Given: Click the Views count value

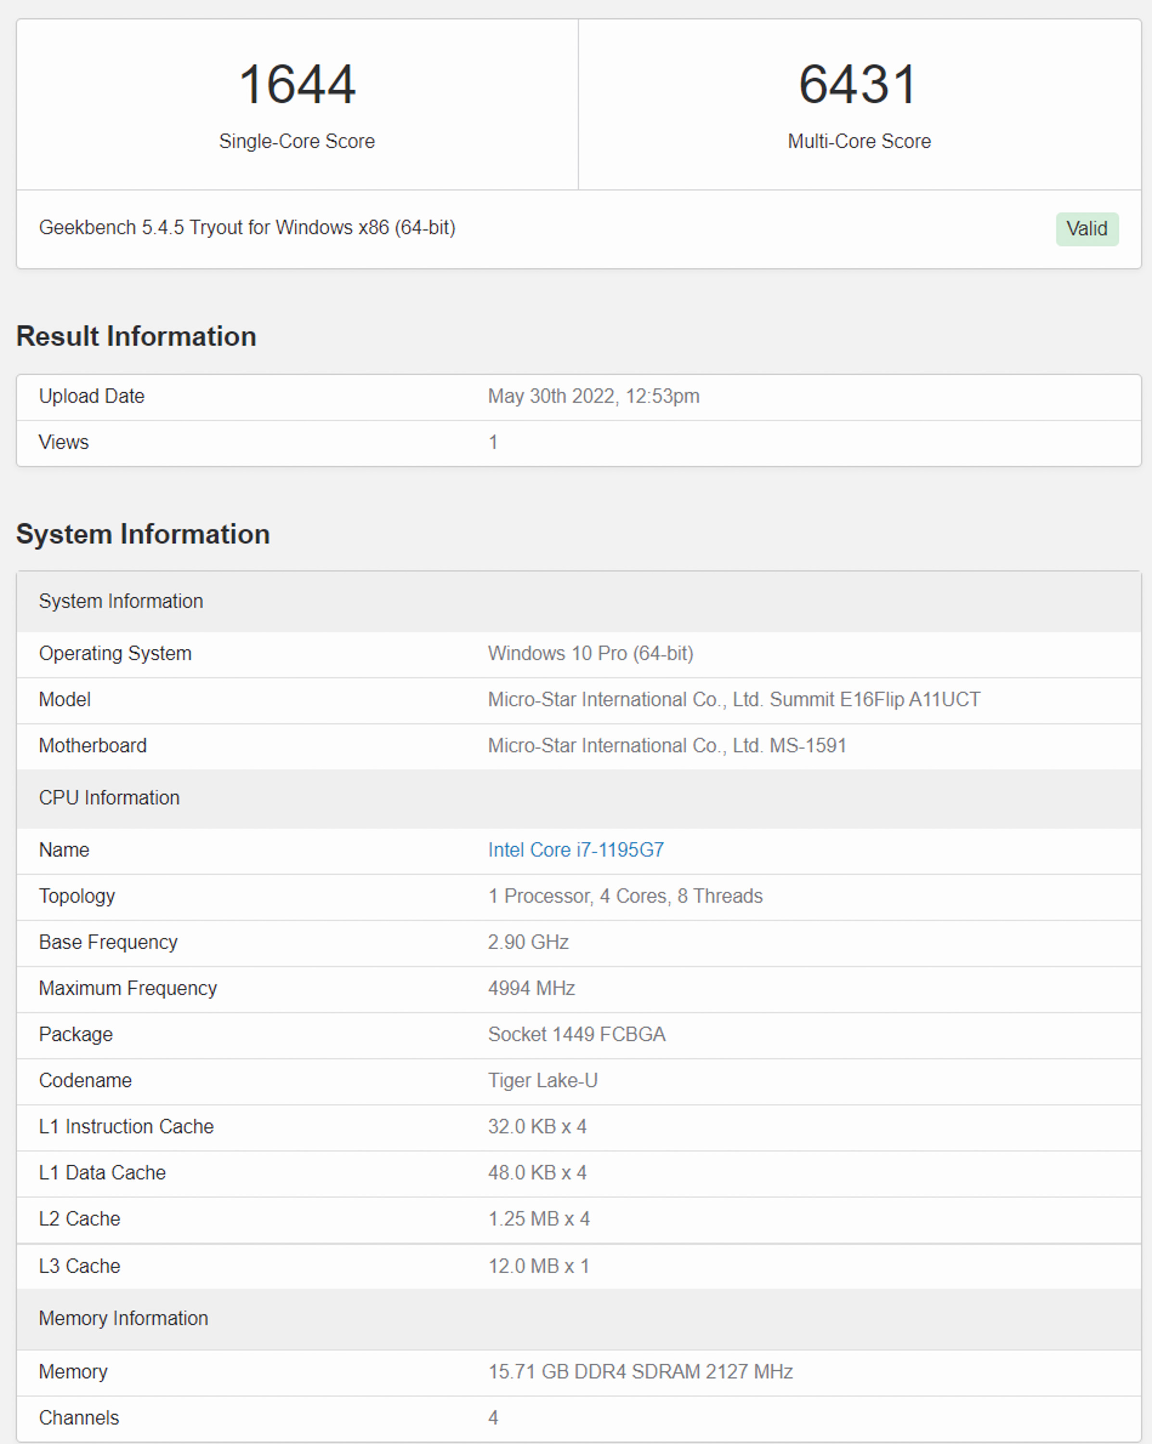Looking at the screenshot, I should click(493, 443).
